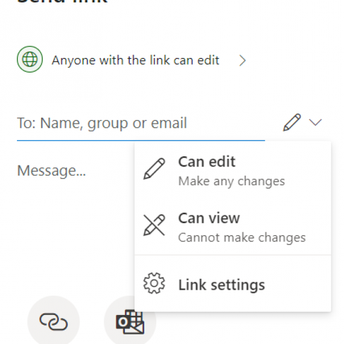This screenshot has height=344, width=344.
Task: Click the Link settings label text
Action: pyautogui.click(x=221, y=285)
